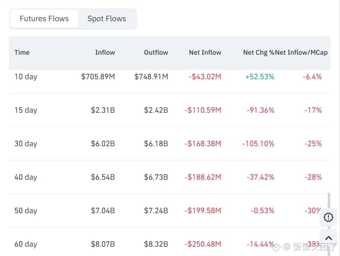Switch to the Spot Flows tab
340x256 pixels.
(x=107, y=19)
